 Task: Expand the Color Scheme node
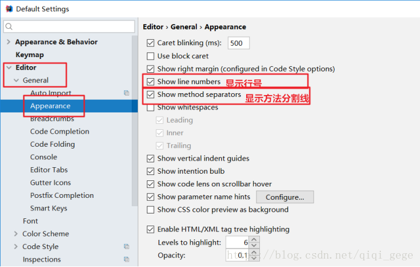click(16, 234)
